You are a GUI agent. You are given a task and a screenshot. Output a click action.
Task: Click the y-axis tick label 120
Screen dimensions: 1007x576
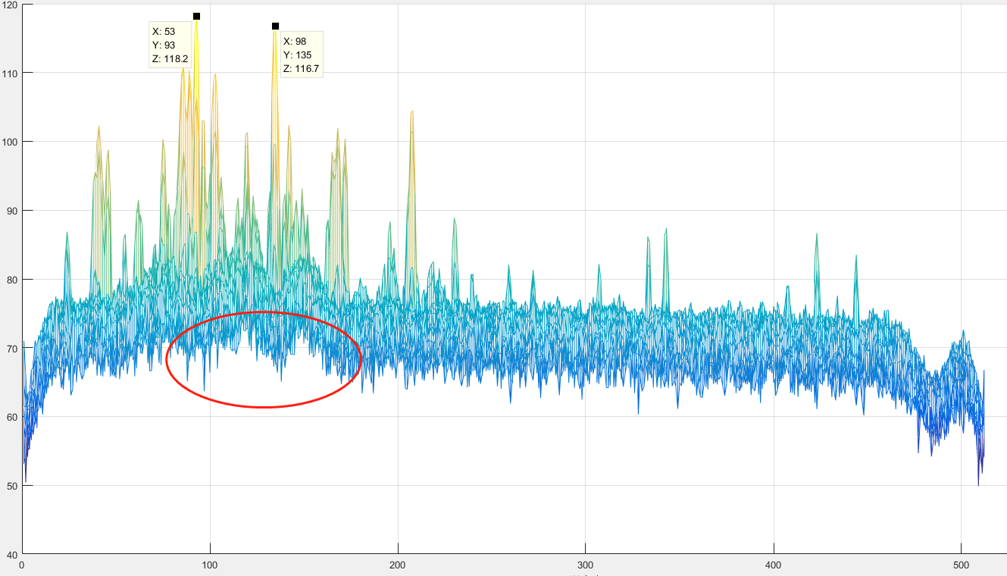click(9, 5)
